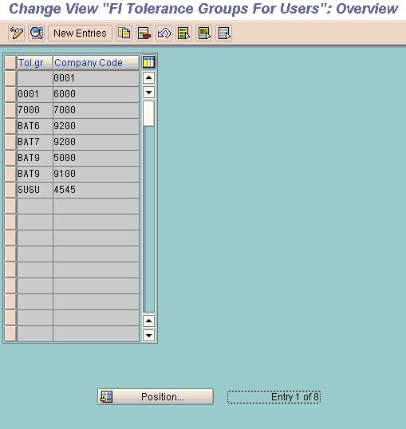Click the Display/Change pencil toggle icon
The width and height of the screenshot is (406, 429).
pos(17,33)
